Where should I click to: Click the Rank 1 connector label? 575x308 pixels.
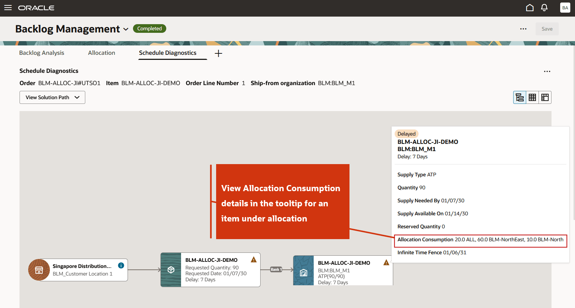(276, 269)
